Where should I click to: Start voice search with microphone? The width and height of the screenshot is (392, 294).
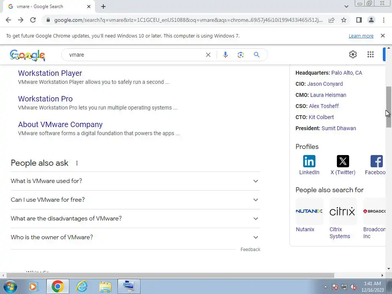tap(225, 55)
